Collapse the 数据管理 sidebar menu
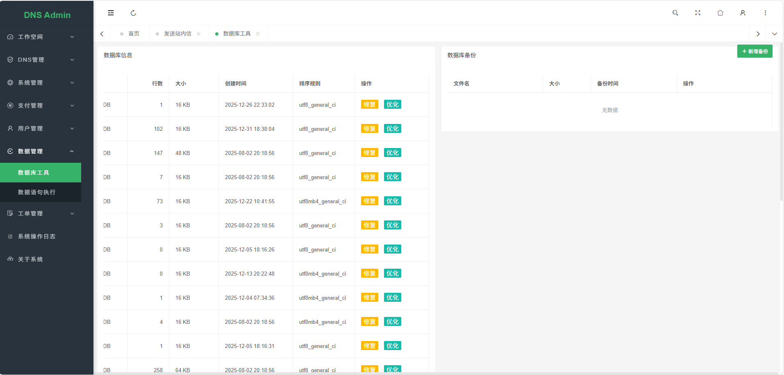 pos(41,151)
